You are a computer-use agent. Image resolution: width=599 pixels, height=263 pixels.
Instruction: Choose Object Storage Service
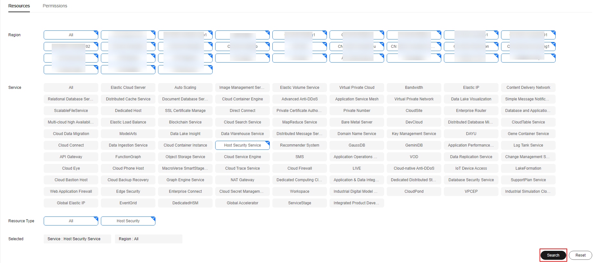185,157
